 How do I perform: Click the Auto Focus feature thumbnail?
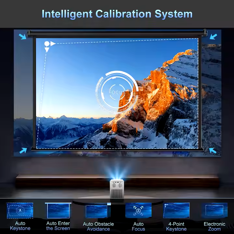click(x=138, y=210)
